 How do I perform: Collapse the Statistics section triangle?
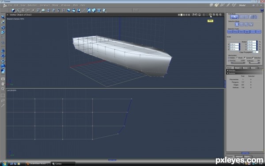[x=227, y=73]
